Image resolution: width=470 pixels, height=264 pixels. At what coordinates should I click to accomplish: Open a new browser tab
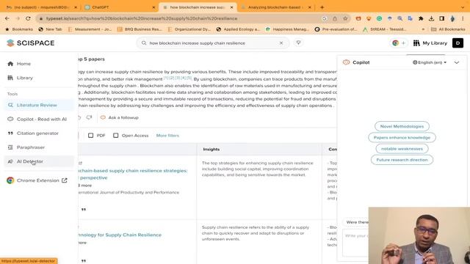322,7
